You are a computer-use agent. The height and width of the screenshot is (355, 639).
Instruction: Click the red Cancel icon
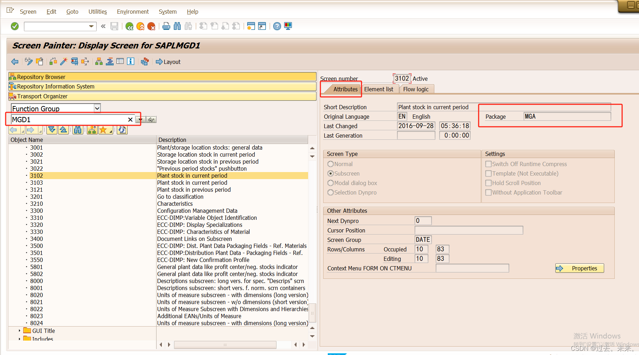[151, 26]
